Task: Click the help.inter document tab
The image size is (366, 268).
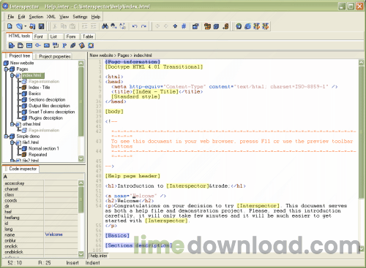Action: point(99,256)
